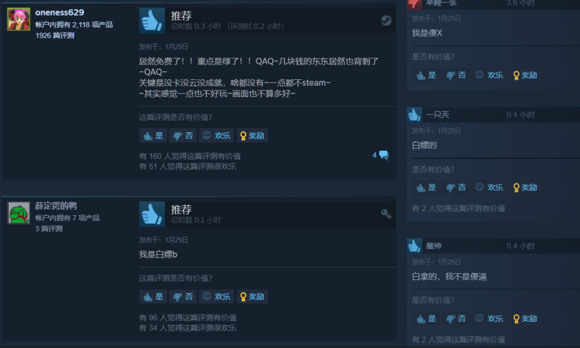The width and height of the screenshot is (580, 348).
Task: Vote 否 on 魔神's review
Action: coord(456,319)
